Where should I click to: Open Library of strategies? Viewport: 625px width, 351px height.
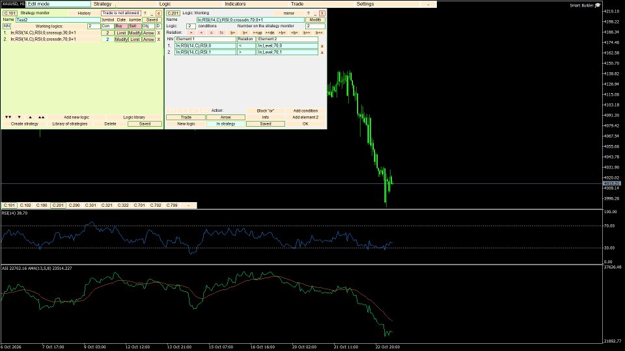coord(70,123)
